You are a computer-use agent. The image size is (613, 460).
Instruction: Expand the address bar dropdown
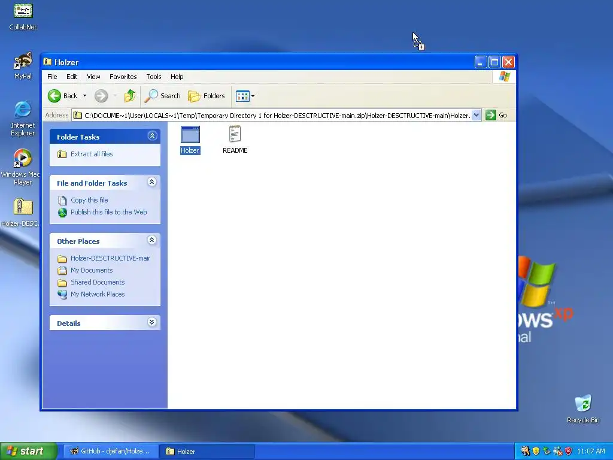476,116
